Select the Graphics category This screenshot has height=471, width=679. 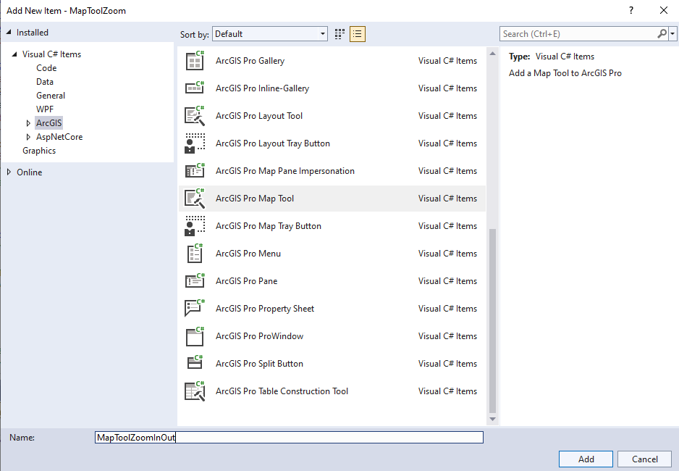coord(39,151)
